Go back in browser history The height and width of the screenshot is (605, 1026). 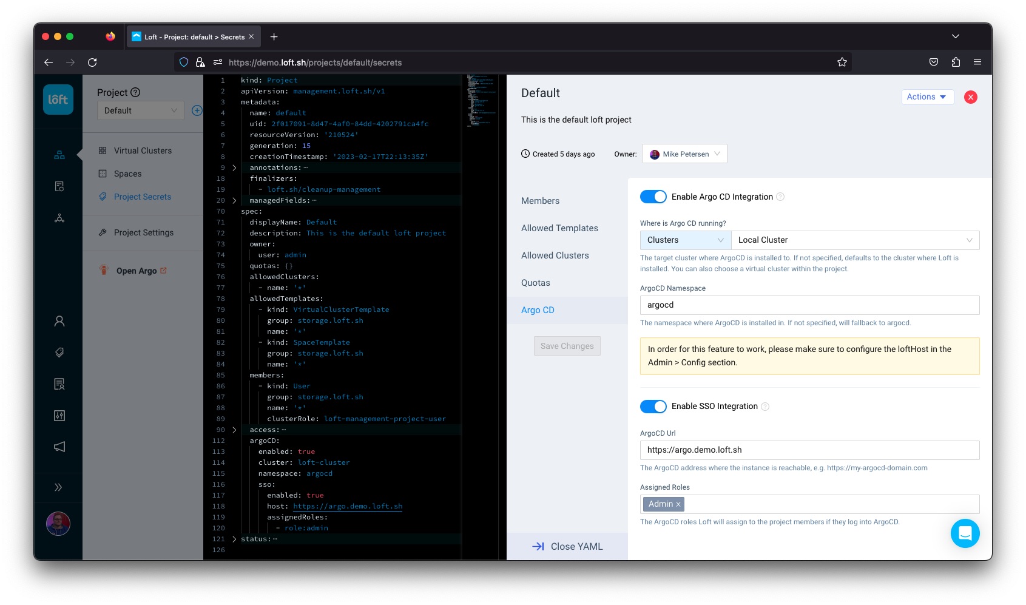pos(49,63)
